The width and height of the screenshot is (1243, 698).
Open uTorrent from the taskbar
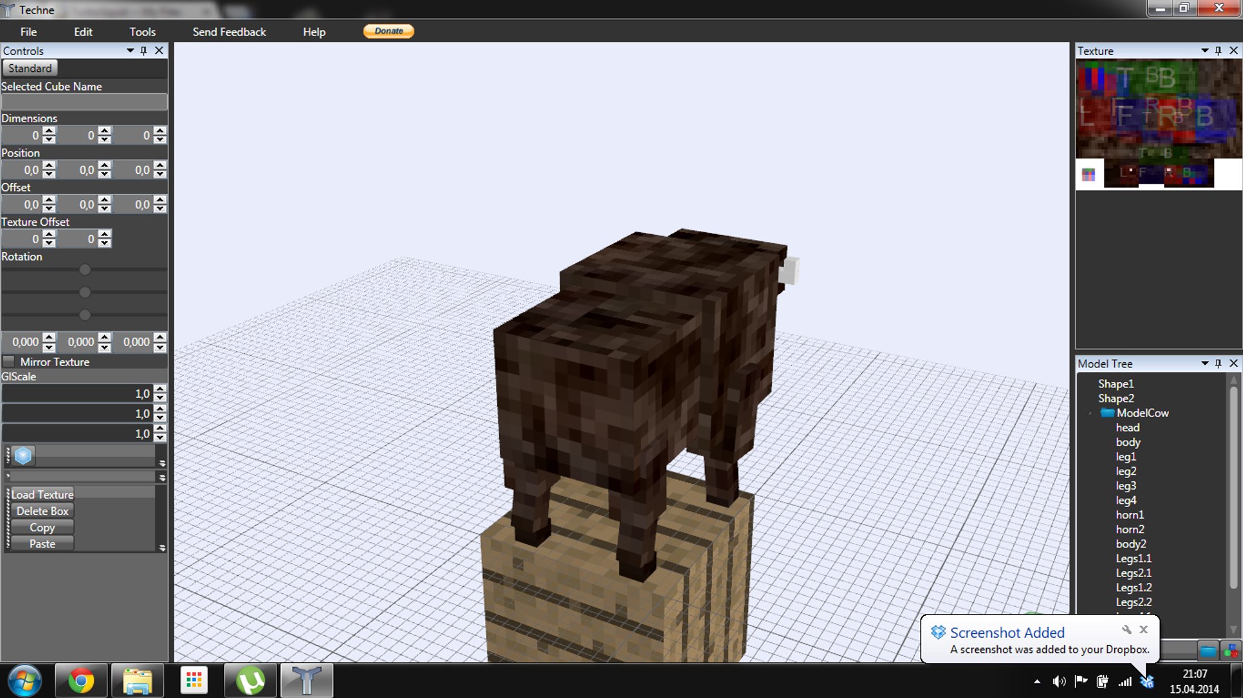click(x=250, y=681)
